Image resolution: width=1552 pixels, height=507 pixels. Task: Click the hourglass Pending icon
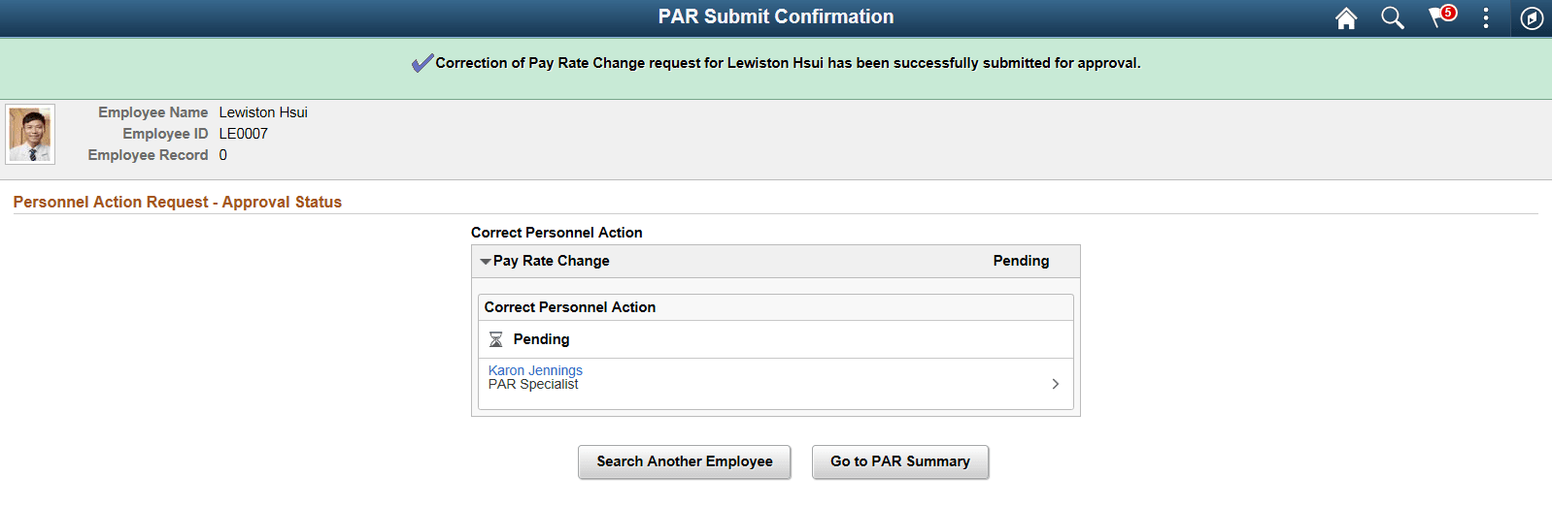coord(495,339)
